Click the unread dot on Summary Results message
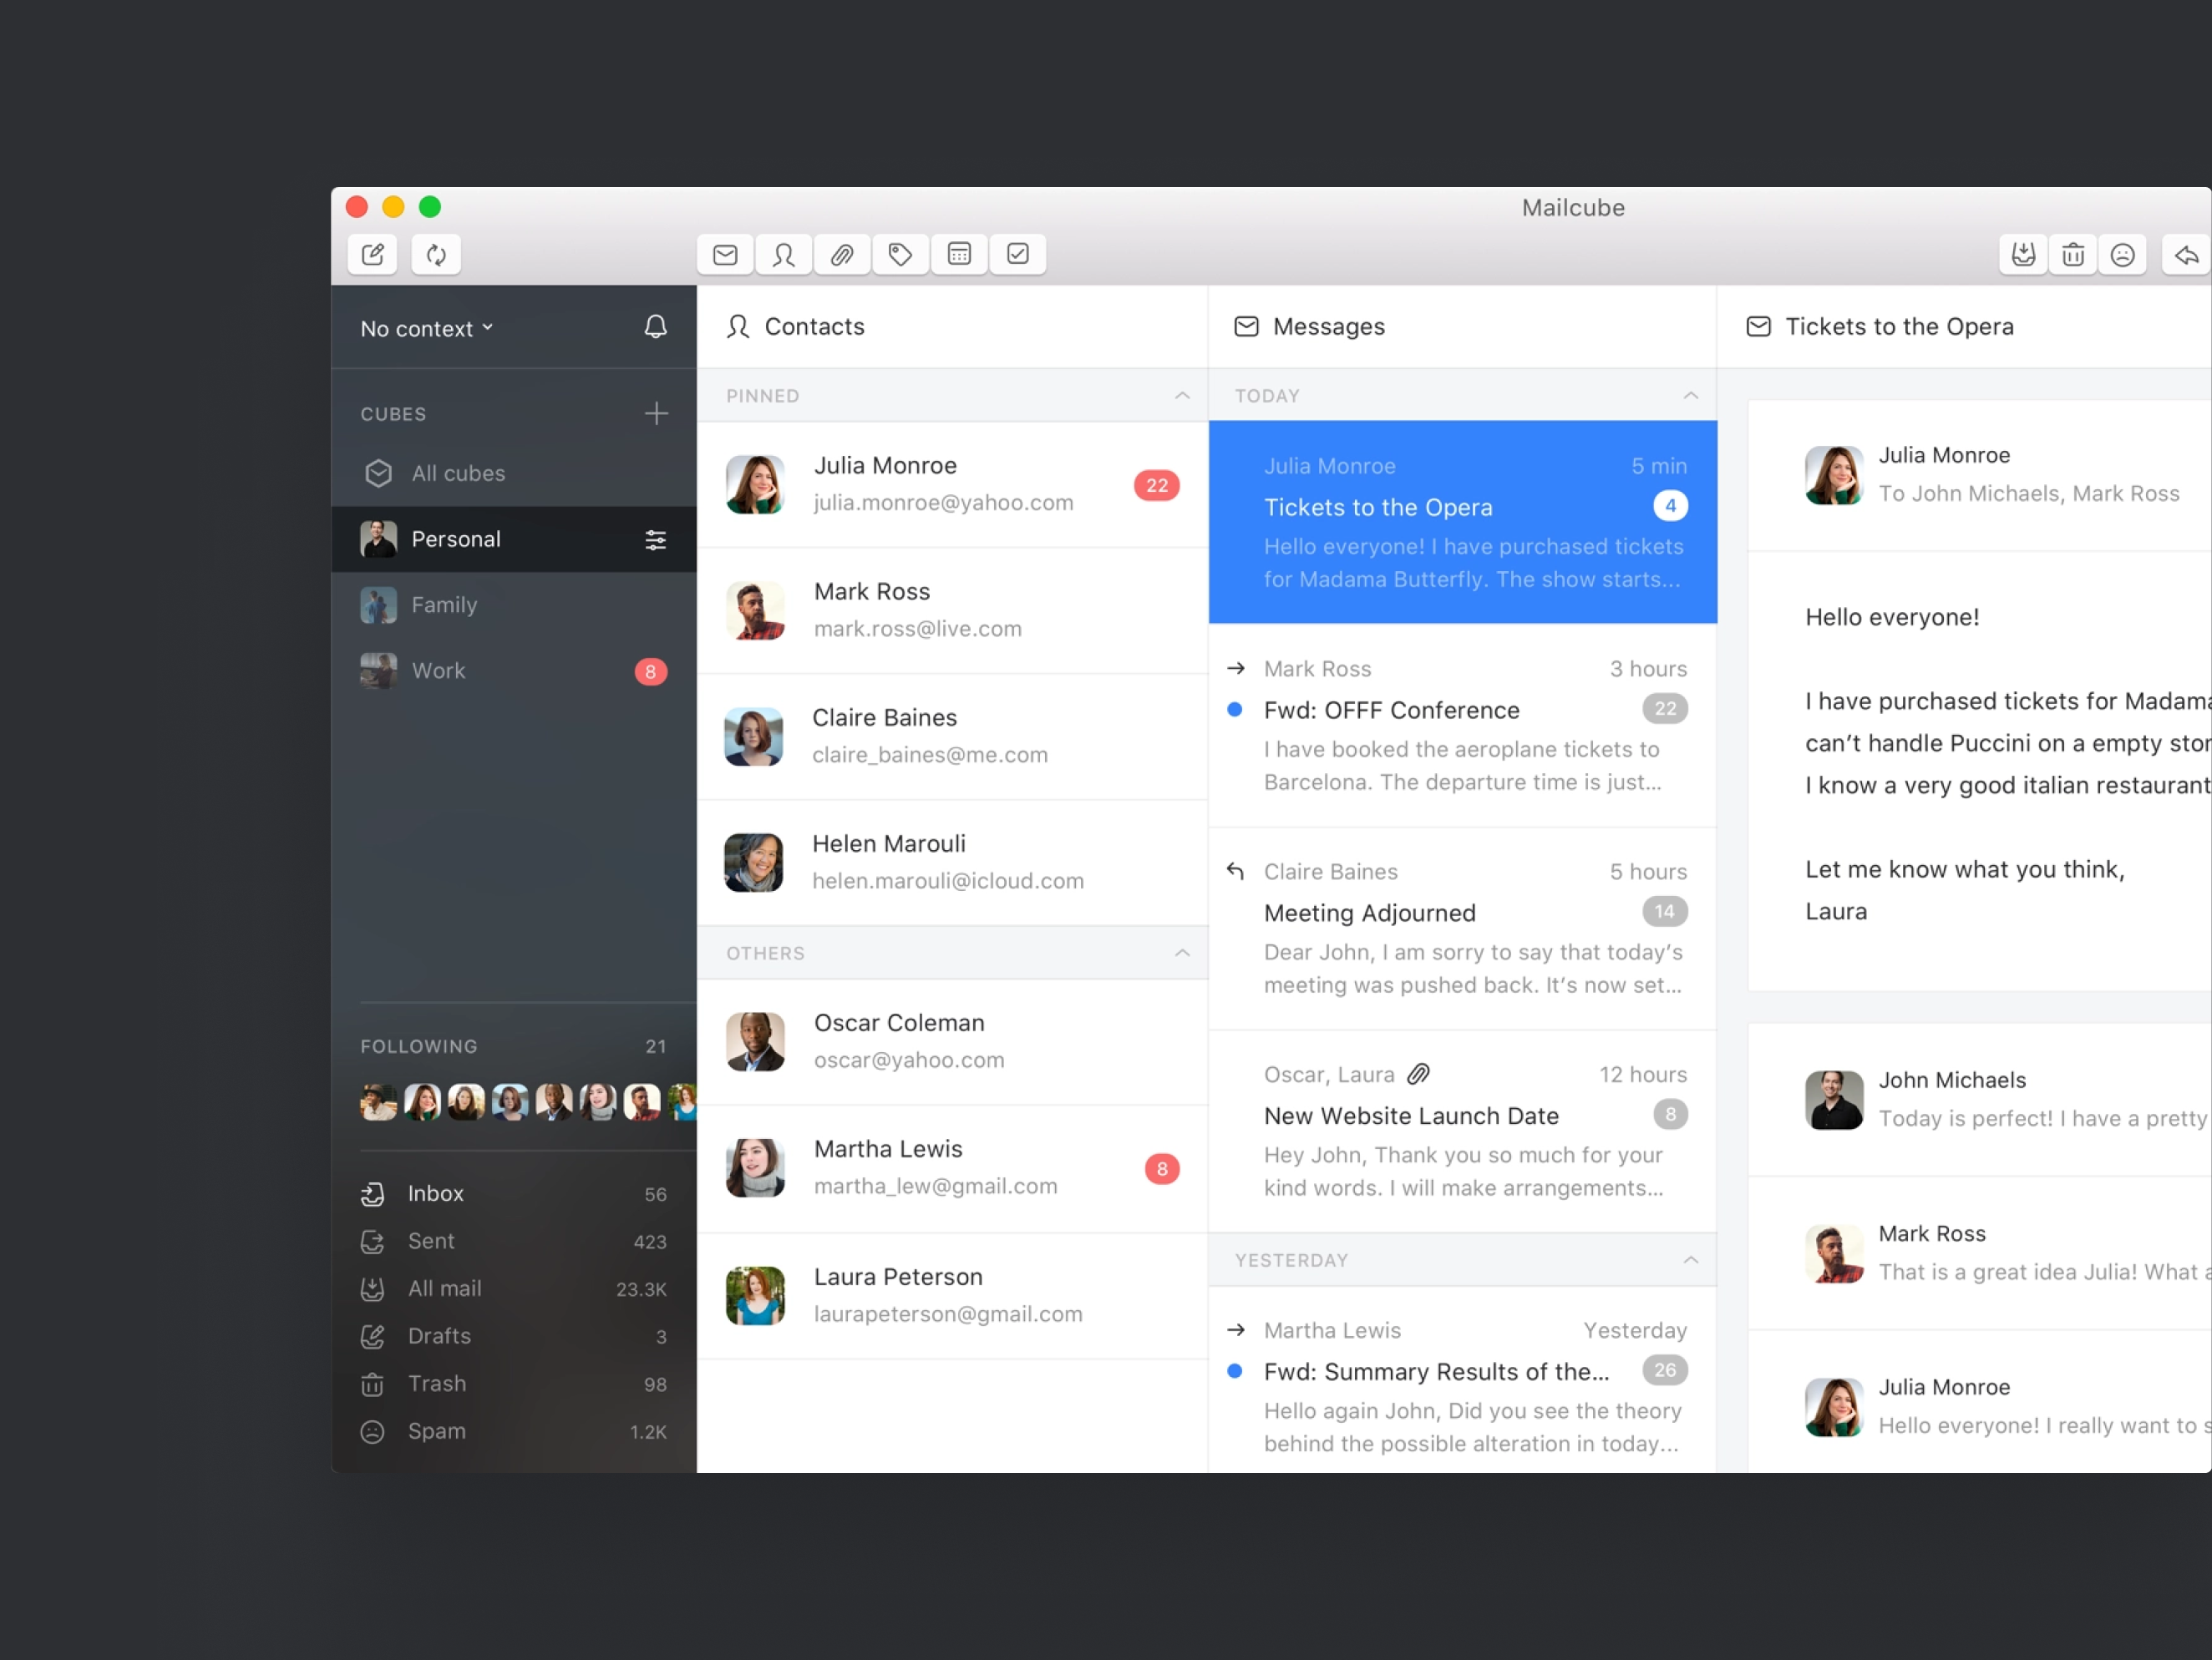 [1235, 1371]
